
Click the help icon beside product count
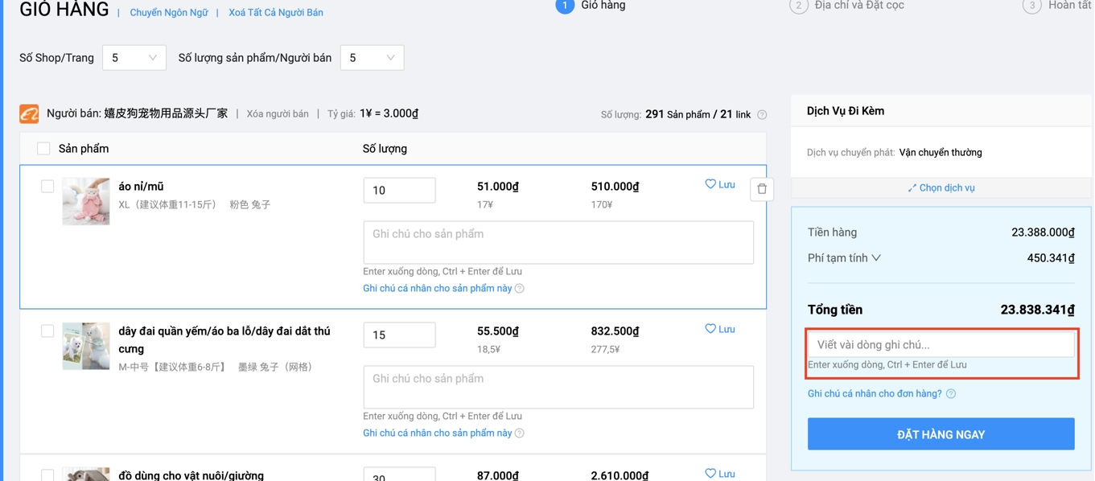762,115
